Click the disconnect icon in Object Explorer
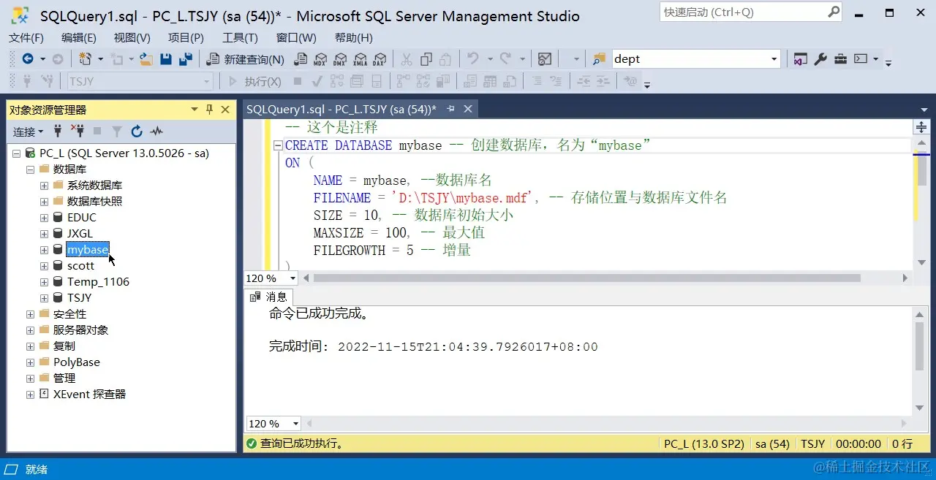The width and height of the screenshot is (936, 480). [x=78, y=132]
